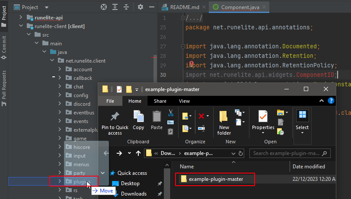Select Quick access in navigation pane
Viewport: 351px width, 199px height.
(132, 173)
